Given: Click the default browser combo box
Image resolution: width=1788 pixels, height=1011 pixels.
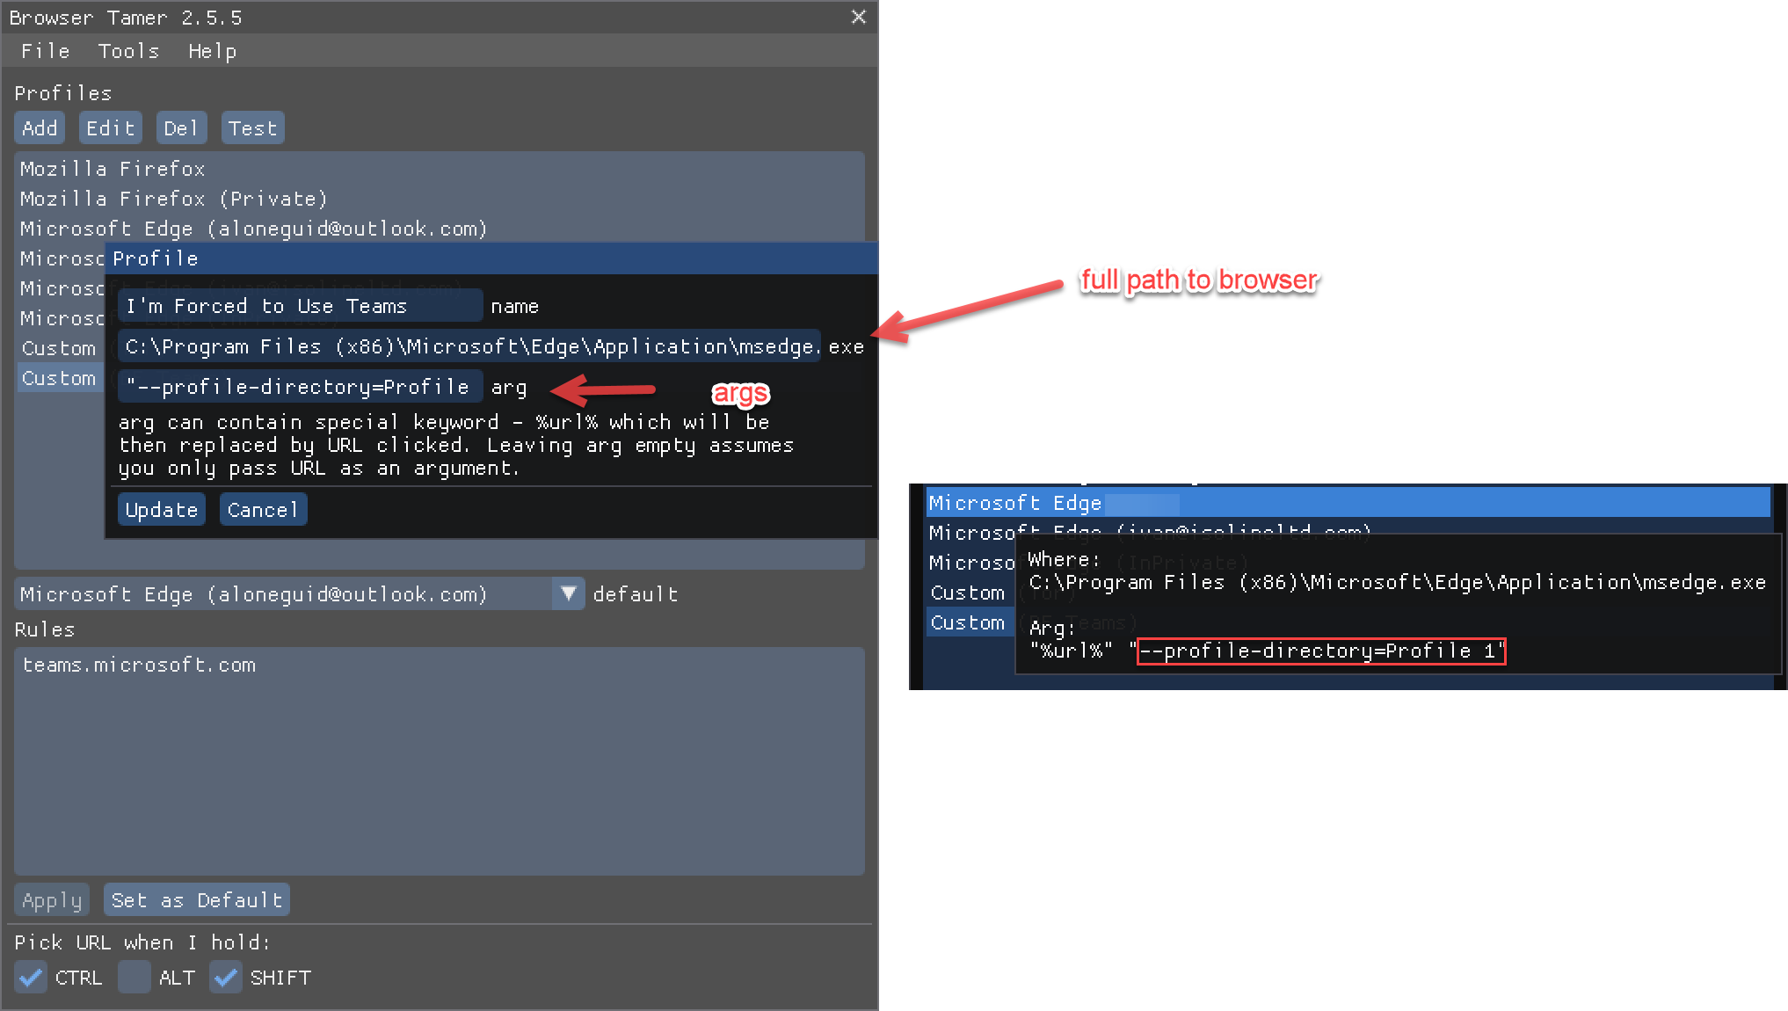Looking at the screenshot, I should [x=300, y=593].
